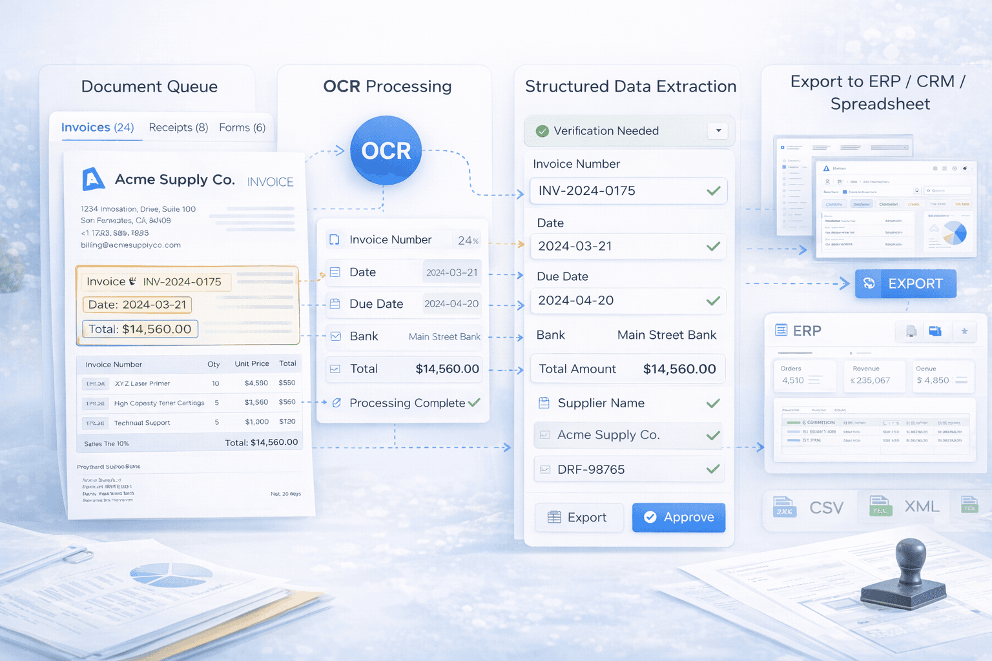992x661 pixels.
Task: Click the Date row icon in OCR panel
Action: pyautogui.click(x=335, y=272)
